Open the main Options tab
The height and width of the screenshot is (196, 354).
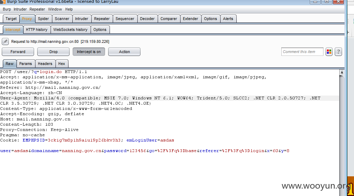(210, 19)
